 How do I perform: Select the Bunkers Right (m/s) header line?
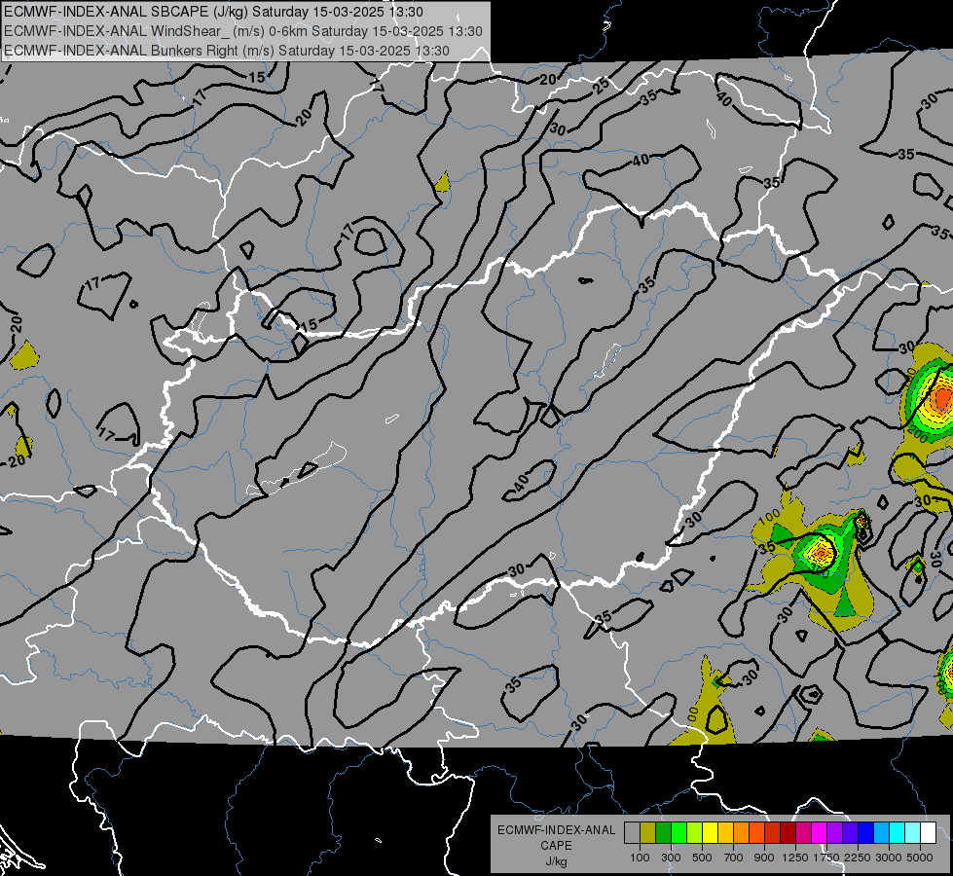click(227, 51)
